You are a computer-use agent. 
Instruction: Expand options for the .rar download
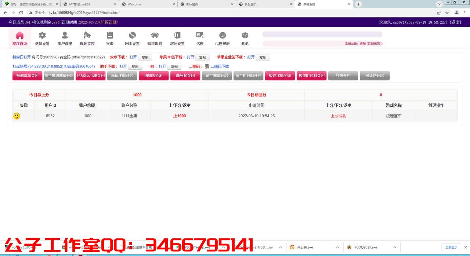pos(281,247)
